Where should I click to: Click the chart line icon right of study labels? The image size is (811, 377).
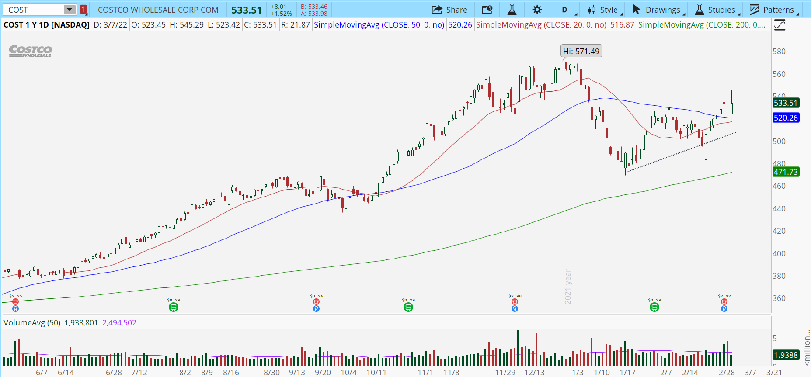780,25
